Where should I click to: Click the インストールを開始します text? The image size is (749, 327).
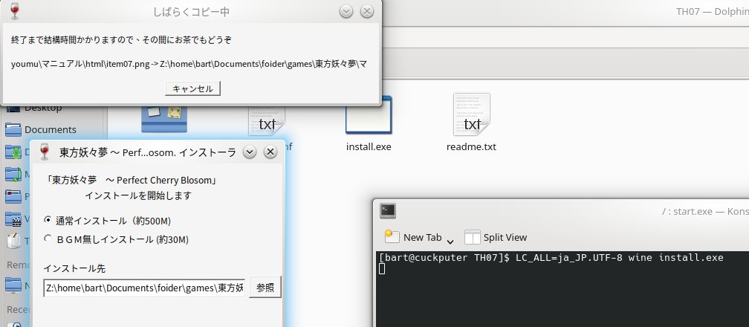point(138,195)
